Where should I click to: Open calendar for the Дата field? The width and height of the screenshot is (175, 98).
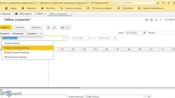[145, 33]
